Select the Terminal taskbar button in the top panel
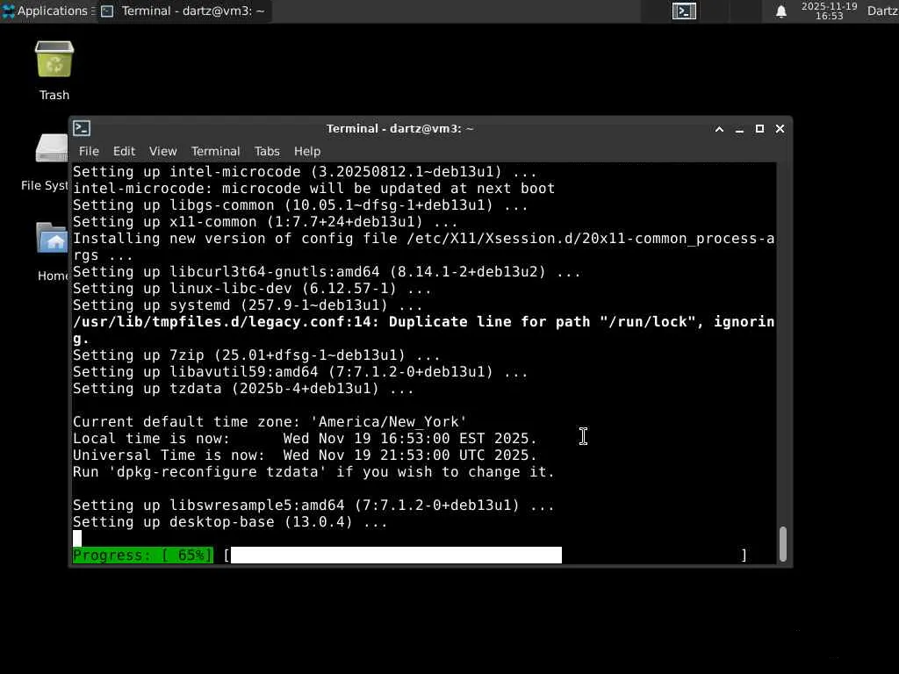This screenshot has width=899, height=674. (x=183, y=11)
